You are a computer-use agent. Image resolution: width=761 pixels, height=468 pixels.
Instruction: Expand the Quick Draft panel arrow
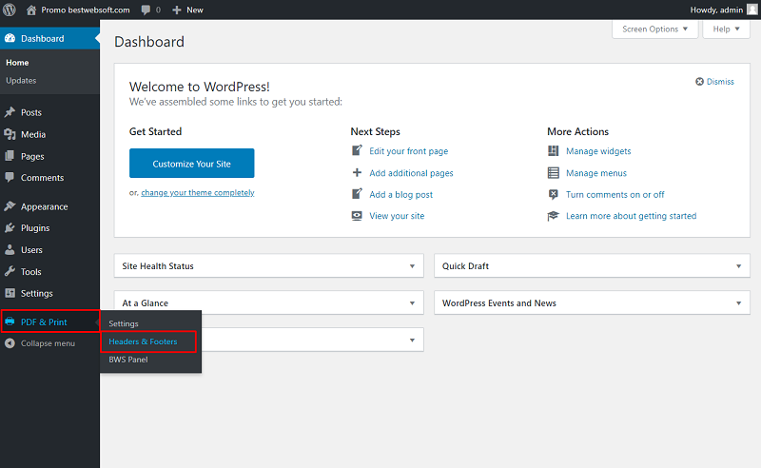pos(739,266)
